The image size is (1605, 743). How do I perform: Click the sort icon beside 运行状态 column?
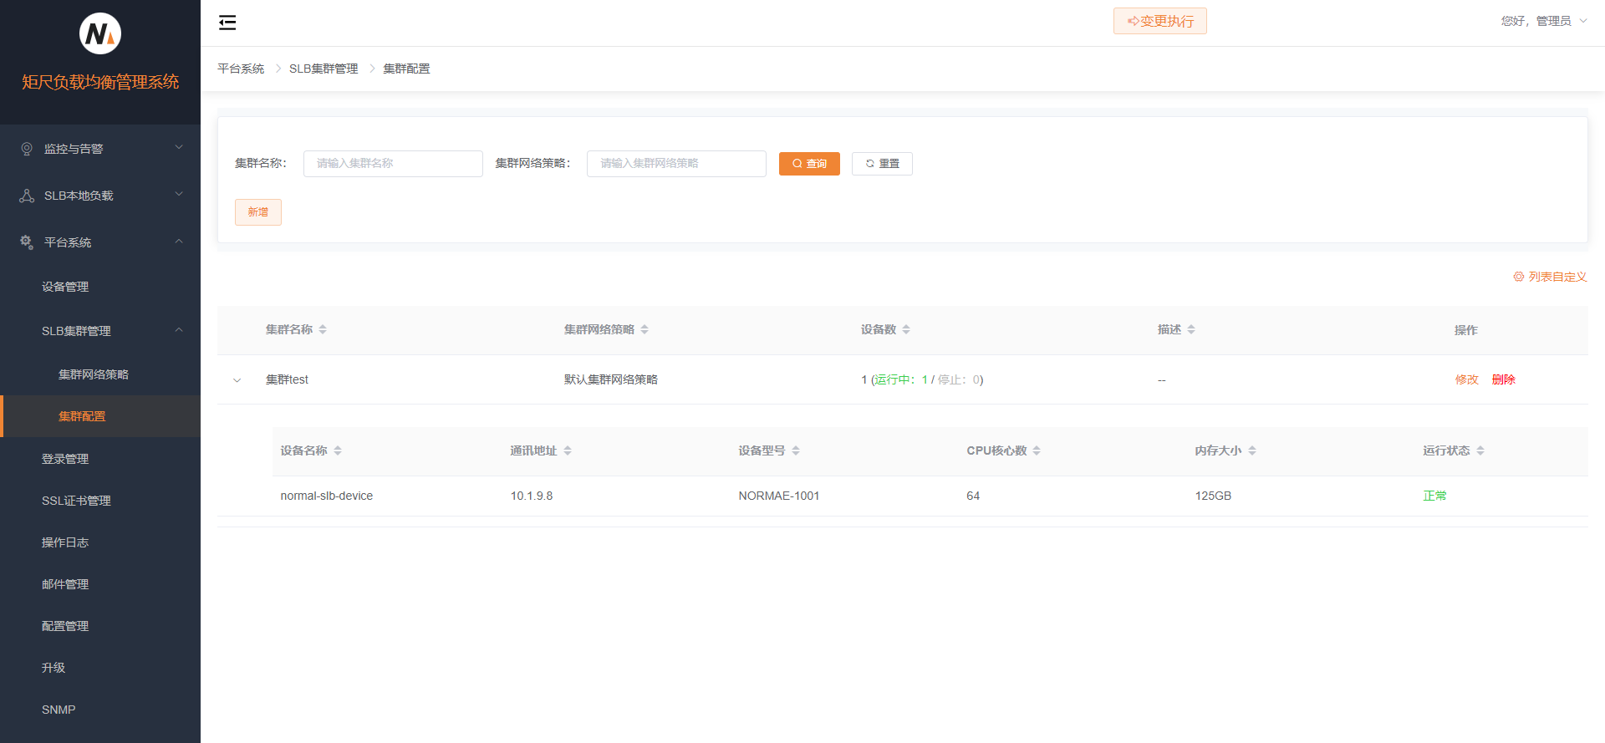tap(1480, 451)
